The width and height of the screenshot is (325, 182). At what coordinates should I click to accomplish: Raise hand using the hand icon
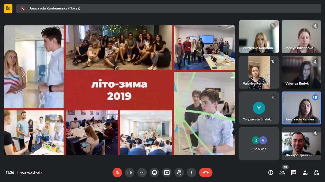(179, 172)
